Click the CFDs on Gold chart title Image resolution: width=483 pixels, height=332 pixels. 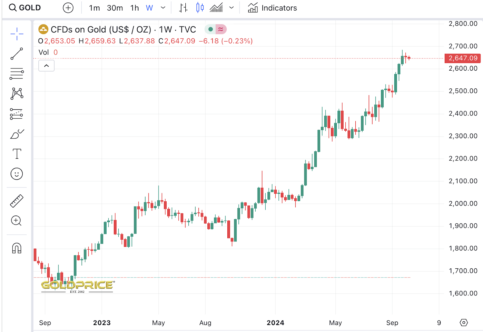[123, 30]
